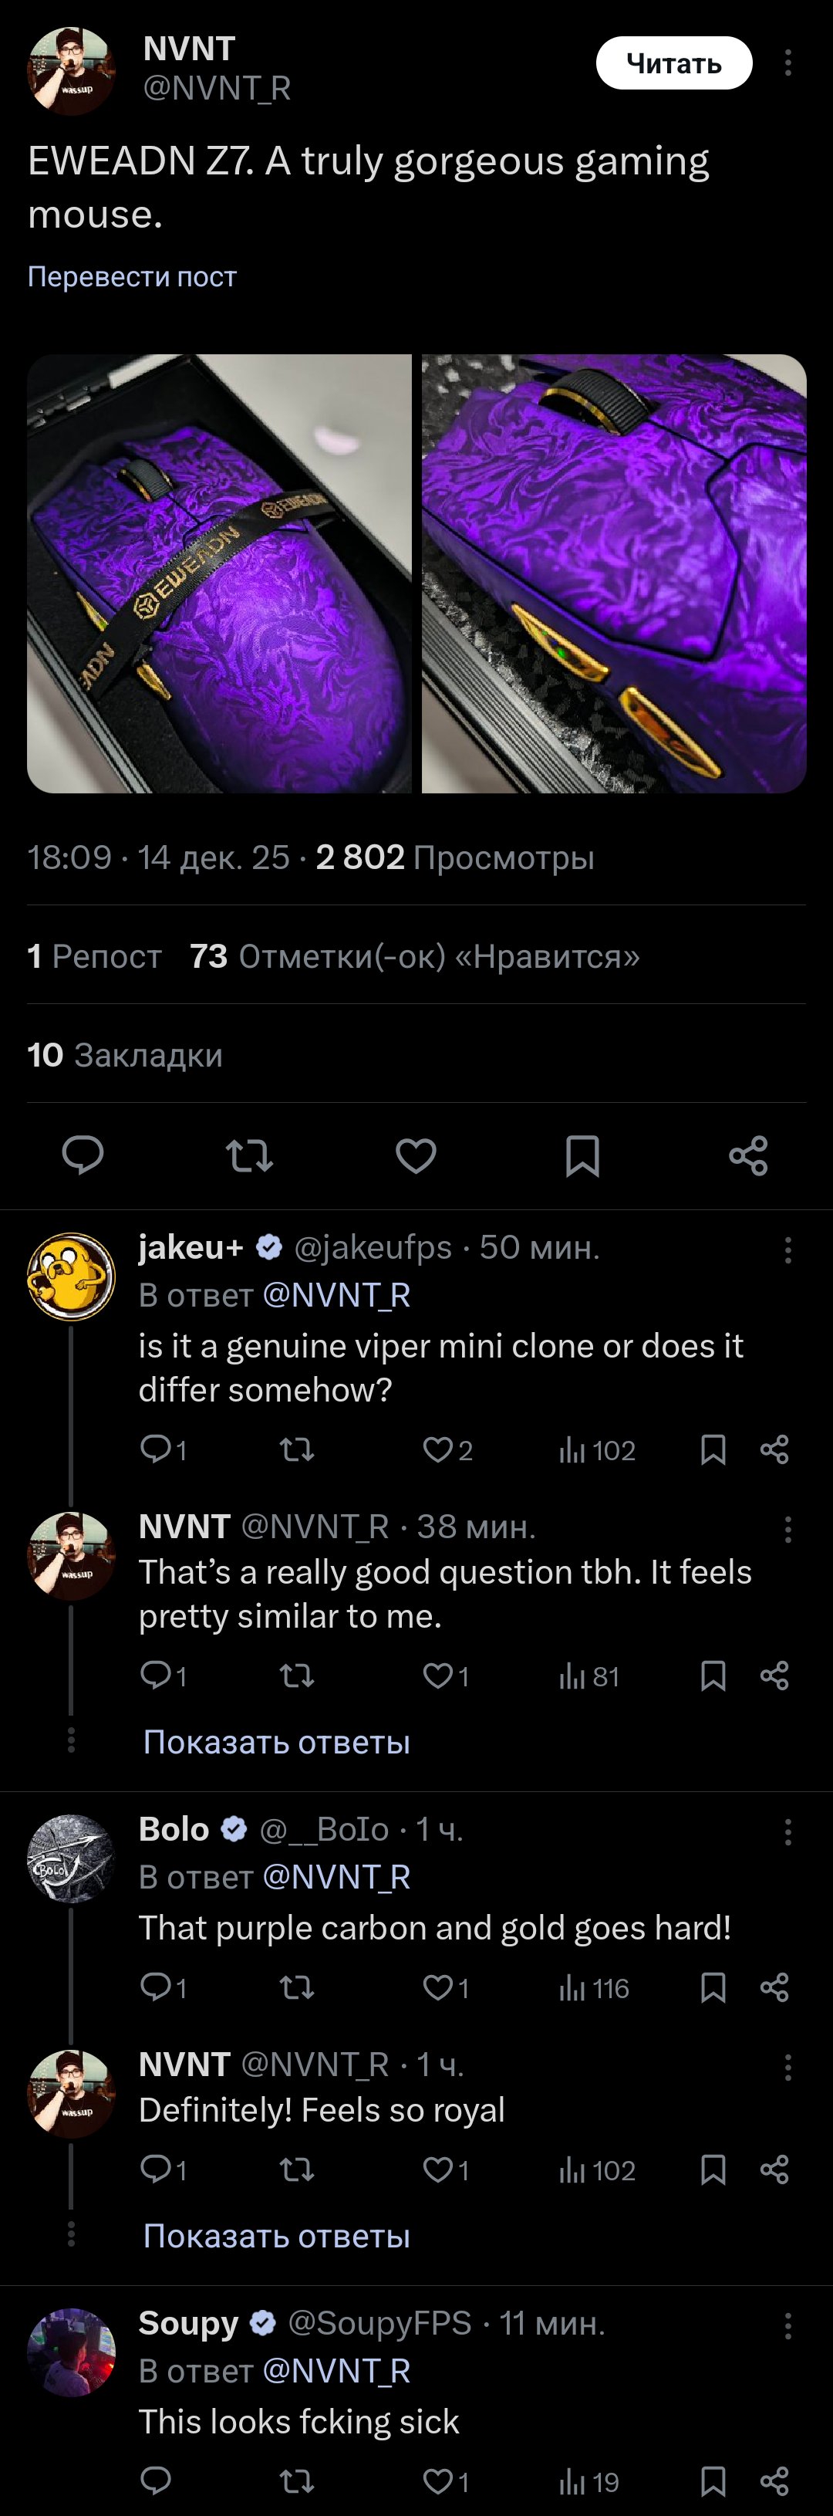This screenshot has height=2516, width=833.
Task: Open more options on jakeu+'s reply
Action: tap(787, 1250)
